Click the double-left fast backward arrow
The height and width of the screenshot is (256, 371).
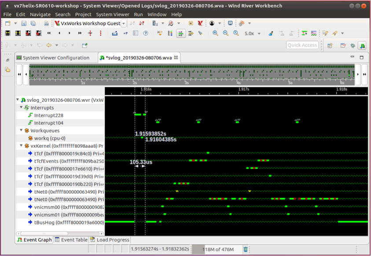[x=49, y=33]
